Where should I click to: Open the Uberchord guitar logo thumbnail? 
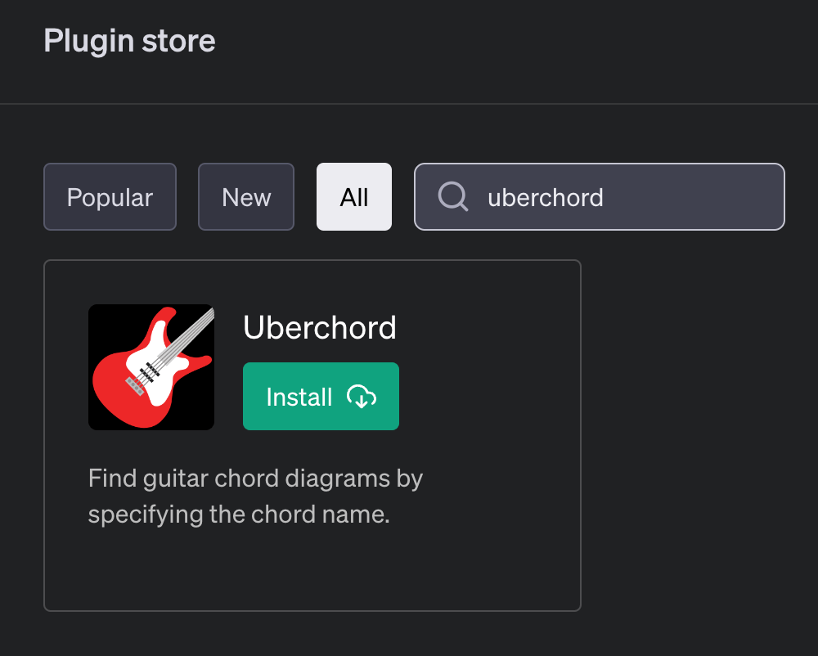click(x=151, y=367)
